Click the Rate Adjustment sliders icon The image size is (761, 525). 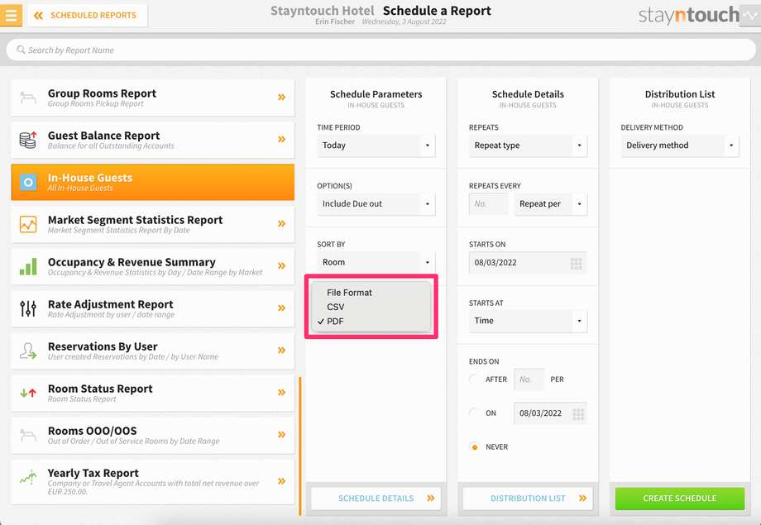[28, 308]
